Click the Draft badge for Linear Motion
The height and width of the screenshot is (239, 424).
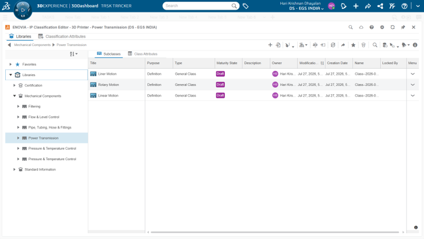pyautogui.click(x=220, y=96)
